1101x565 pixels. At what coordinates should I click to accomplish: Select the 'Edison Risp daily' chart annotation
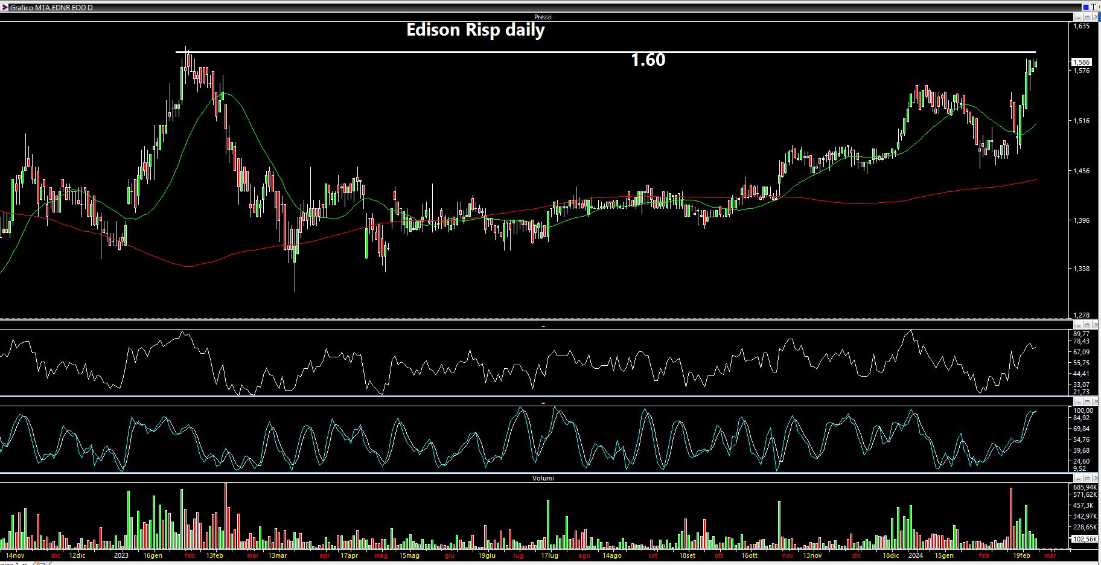click(476, 30)
